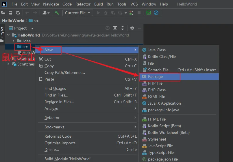This screenshot has width=233, height=162.
Task: Click the Forward navigation arrow
Action: 35,13
